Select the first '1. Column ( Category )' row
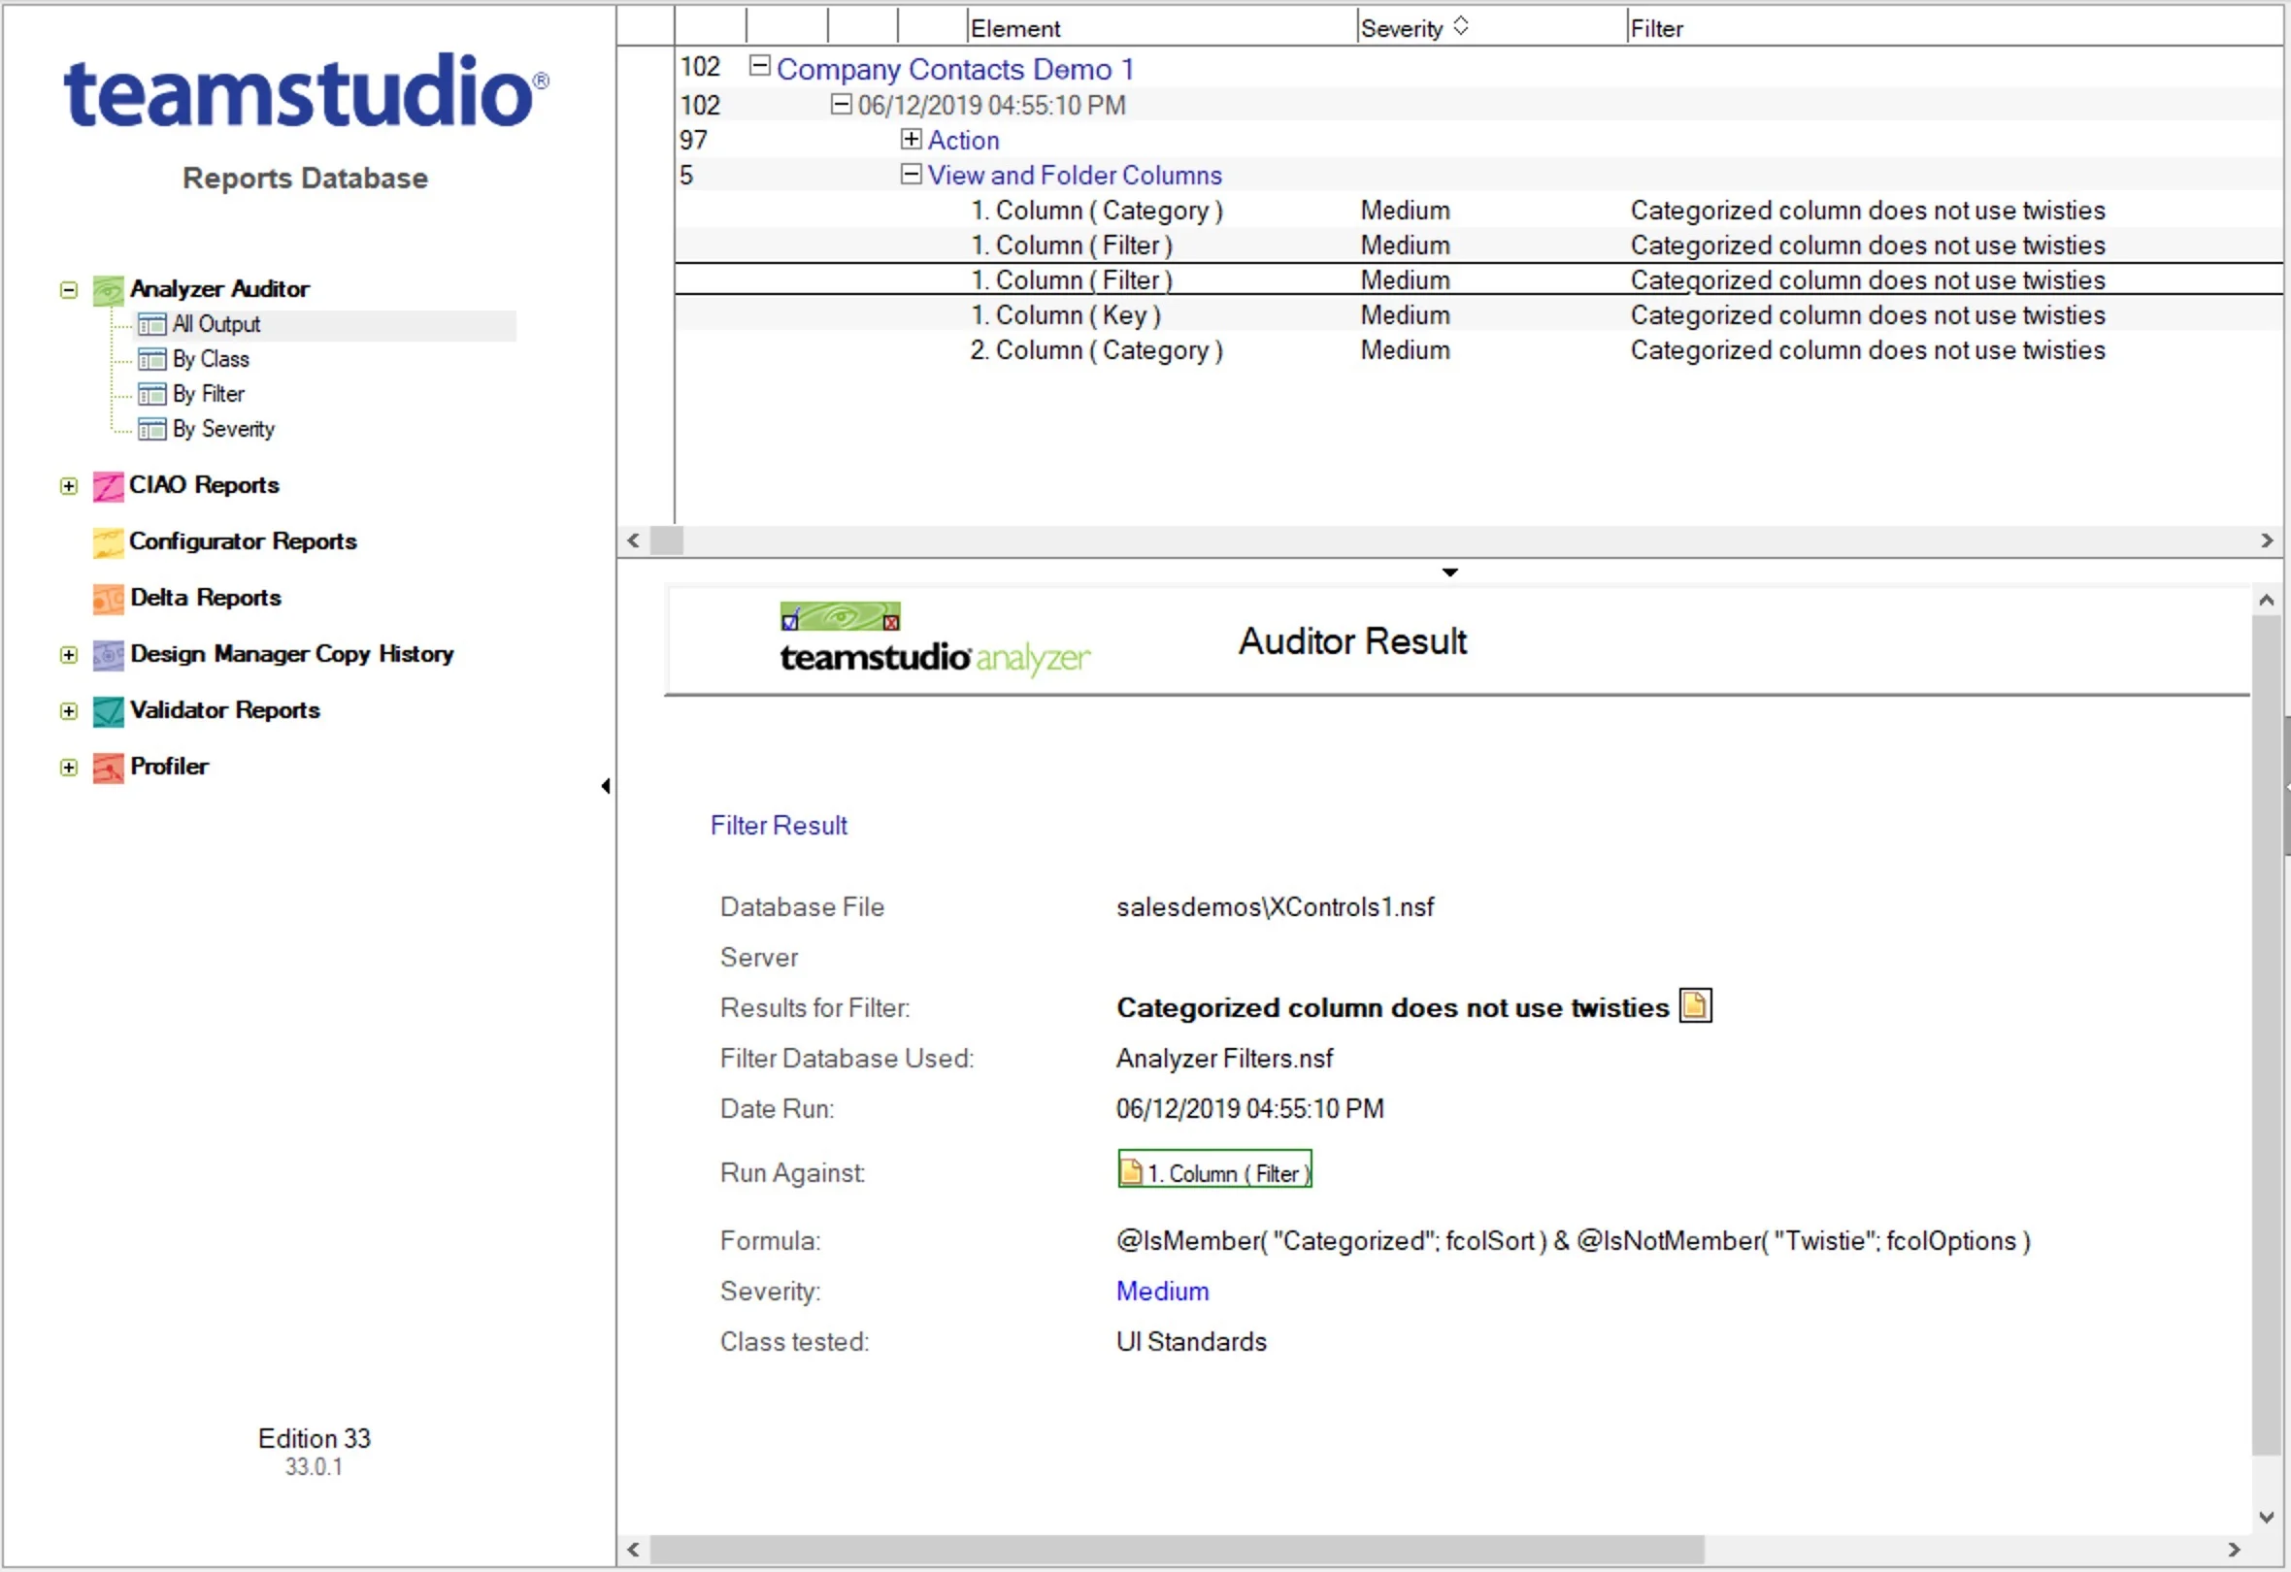The width and height of the screenshot is (2291, 1572). (x=1478, y=210)
